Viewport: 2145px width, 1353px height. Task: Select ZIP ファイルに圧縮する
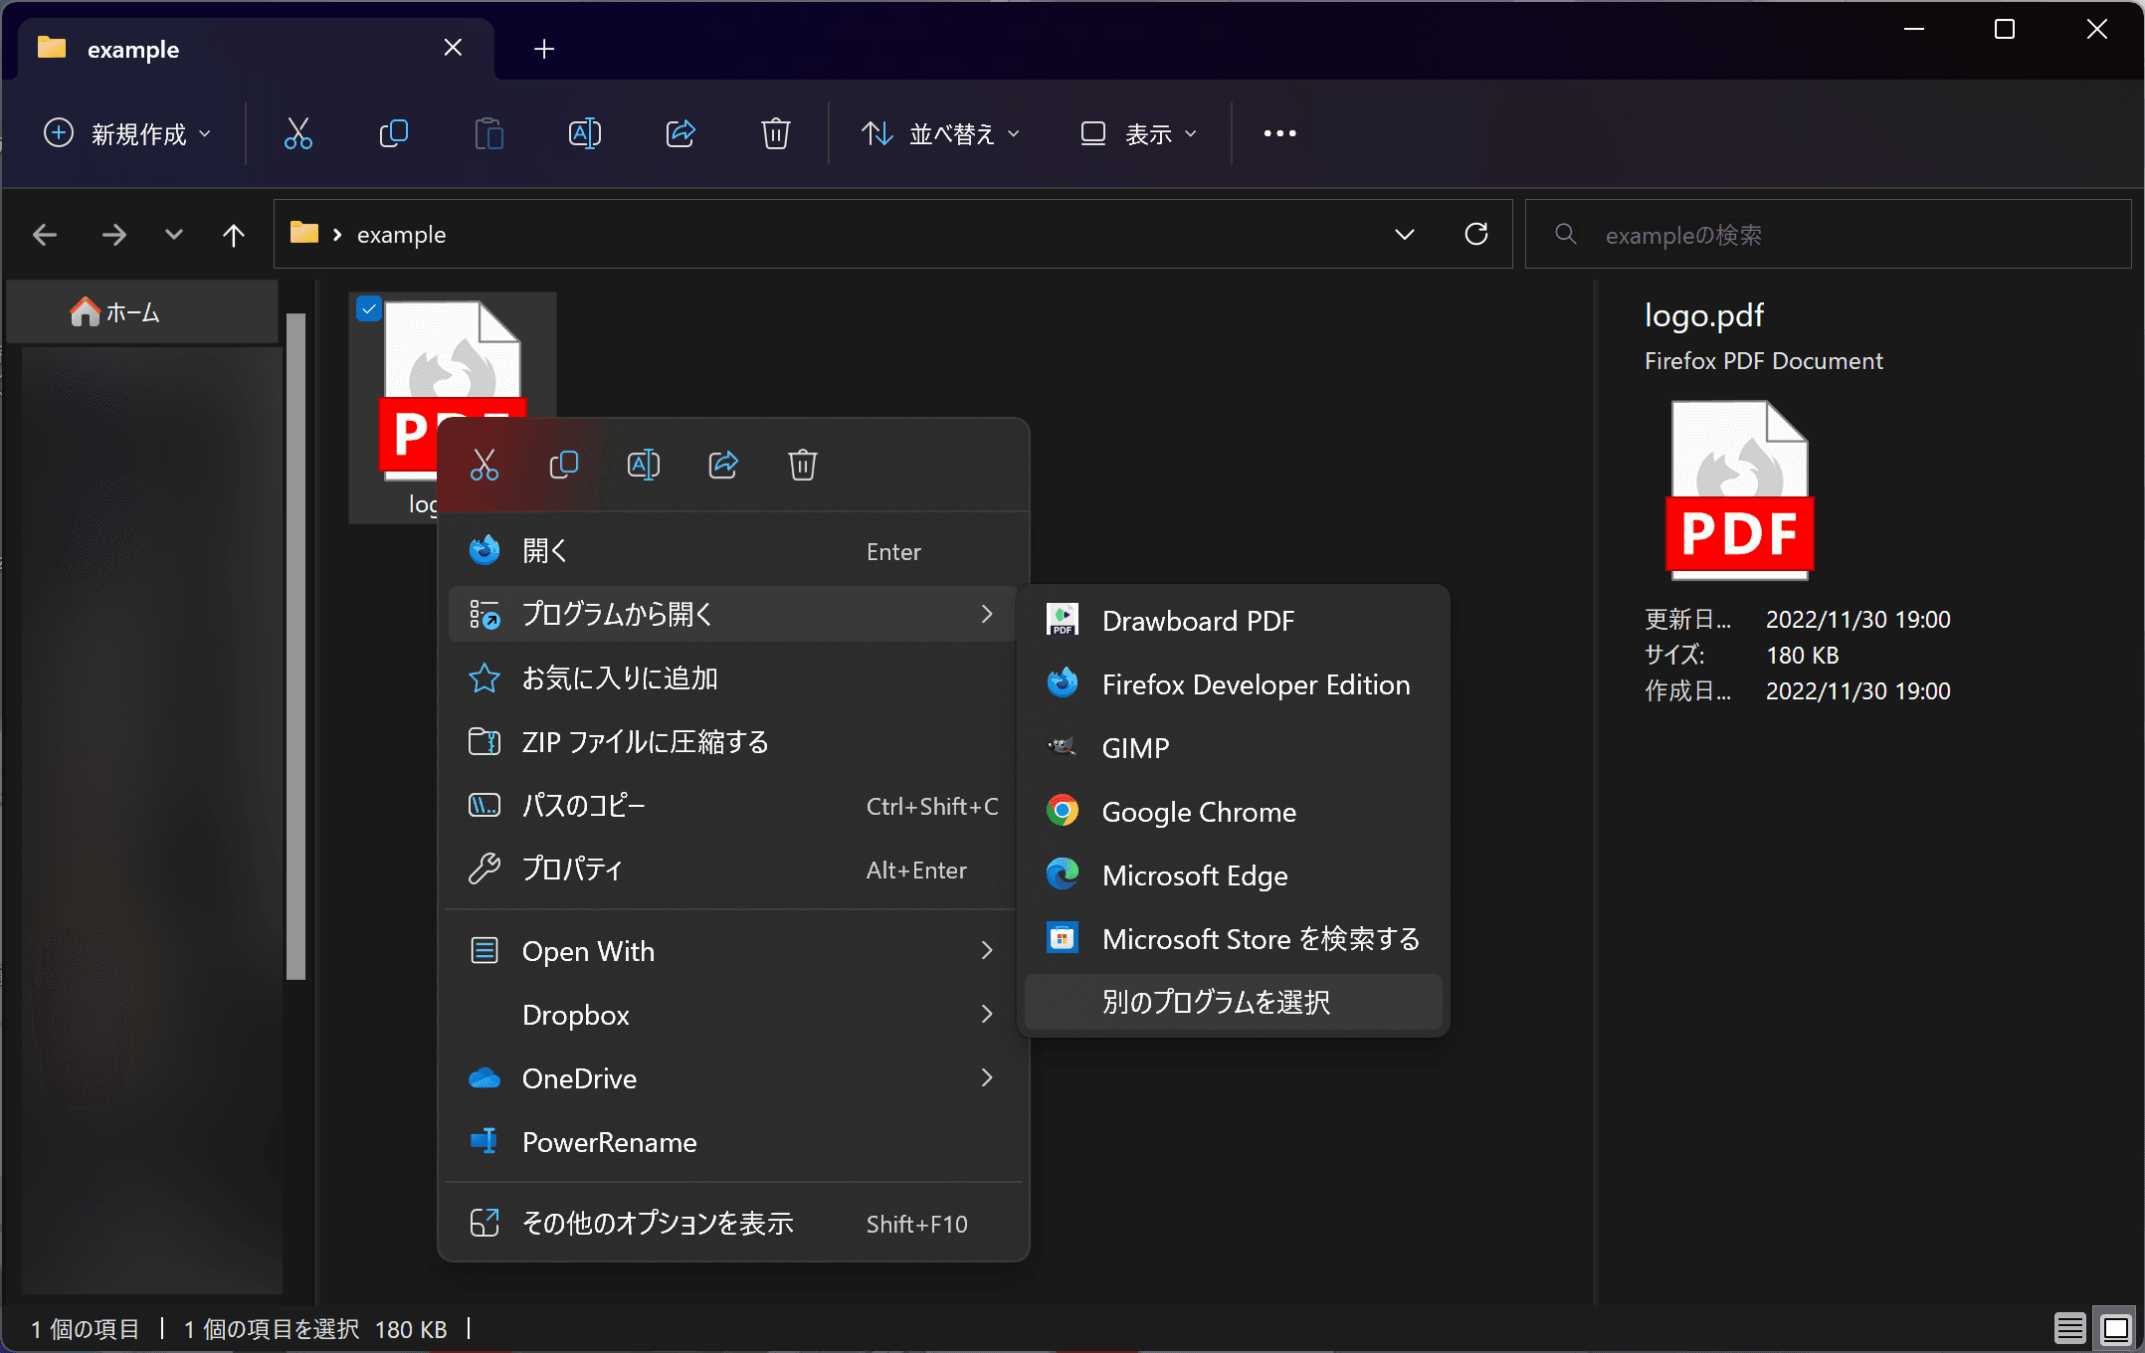click(x=733, y=742)
